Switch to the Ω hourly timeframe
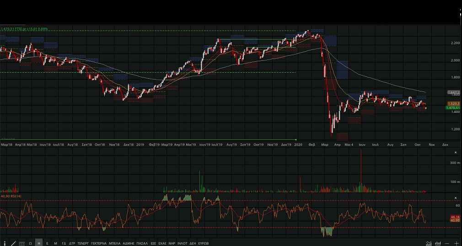Viewport: 462px width, 246px height. [x=30, y=243]
